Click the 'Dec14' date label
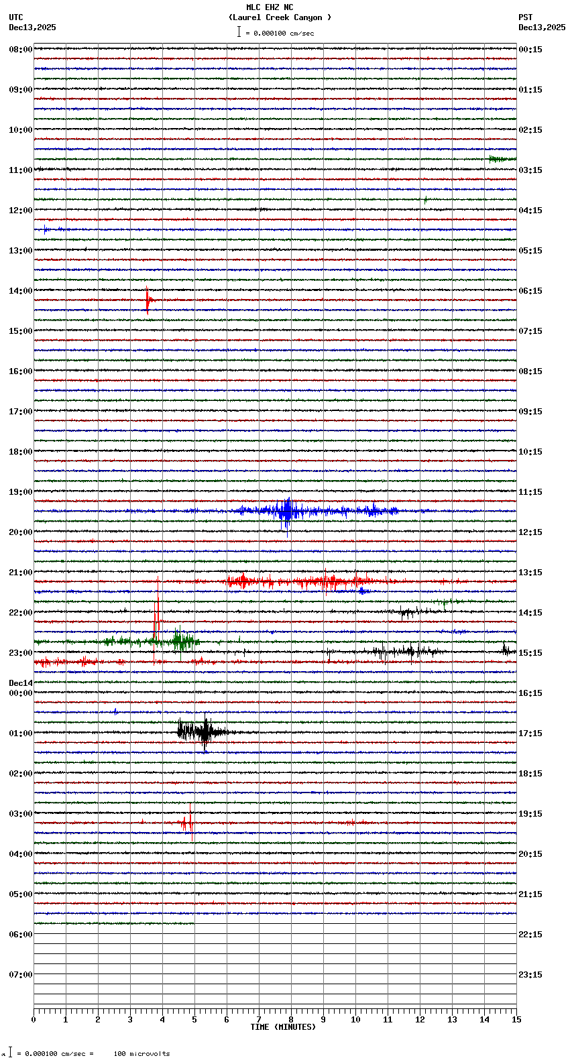The height and width of the screenshot is (1062, 570). pyautogui.click(x=20, y=683)
